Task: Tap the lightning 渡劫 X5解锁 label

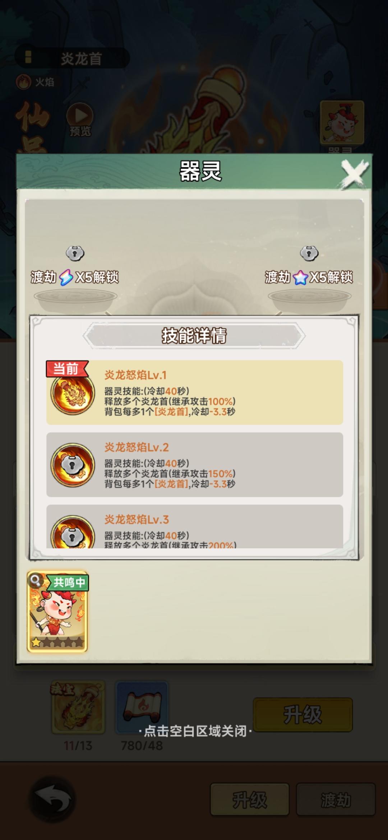Action: tap(74, 277)
